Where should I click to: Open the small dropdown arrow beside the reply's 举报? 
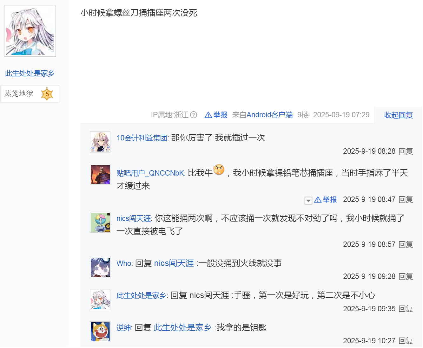pyautogui.click(x=308, y=200)
